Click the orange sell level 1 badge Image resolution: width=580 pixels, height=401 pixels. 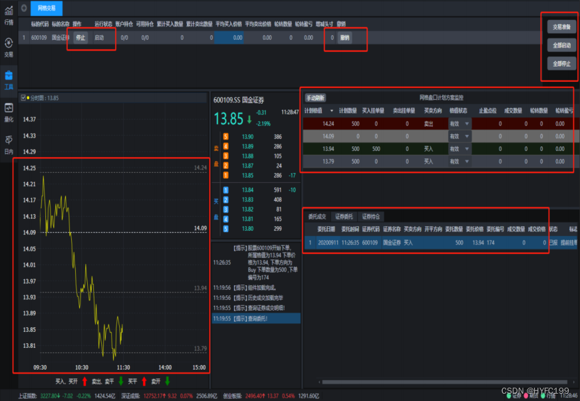(226, 176)
